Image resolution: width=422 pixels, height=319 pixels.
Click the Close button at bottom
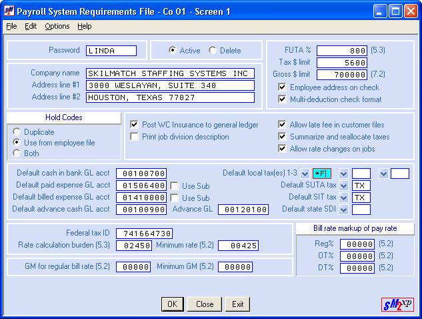click(x=205, y=304)
